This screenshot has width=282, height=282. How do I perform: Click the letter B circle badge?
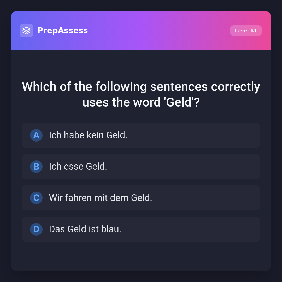coord(36,167)
